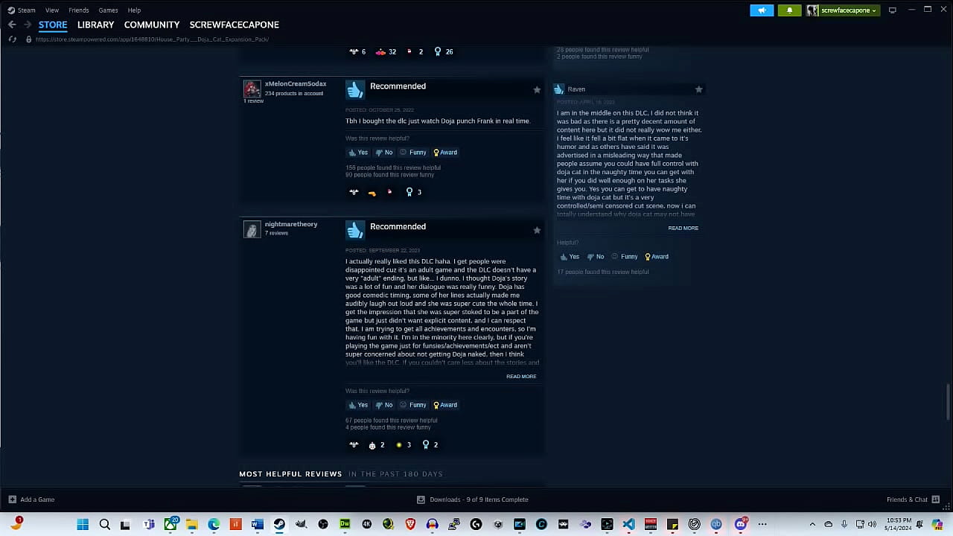Open the Games menu
953x536 pixels.
point(108,10)
